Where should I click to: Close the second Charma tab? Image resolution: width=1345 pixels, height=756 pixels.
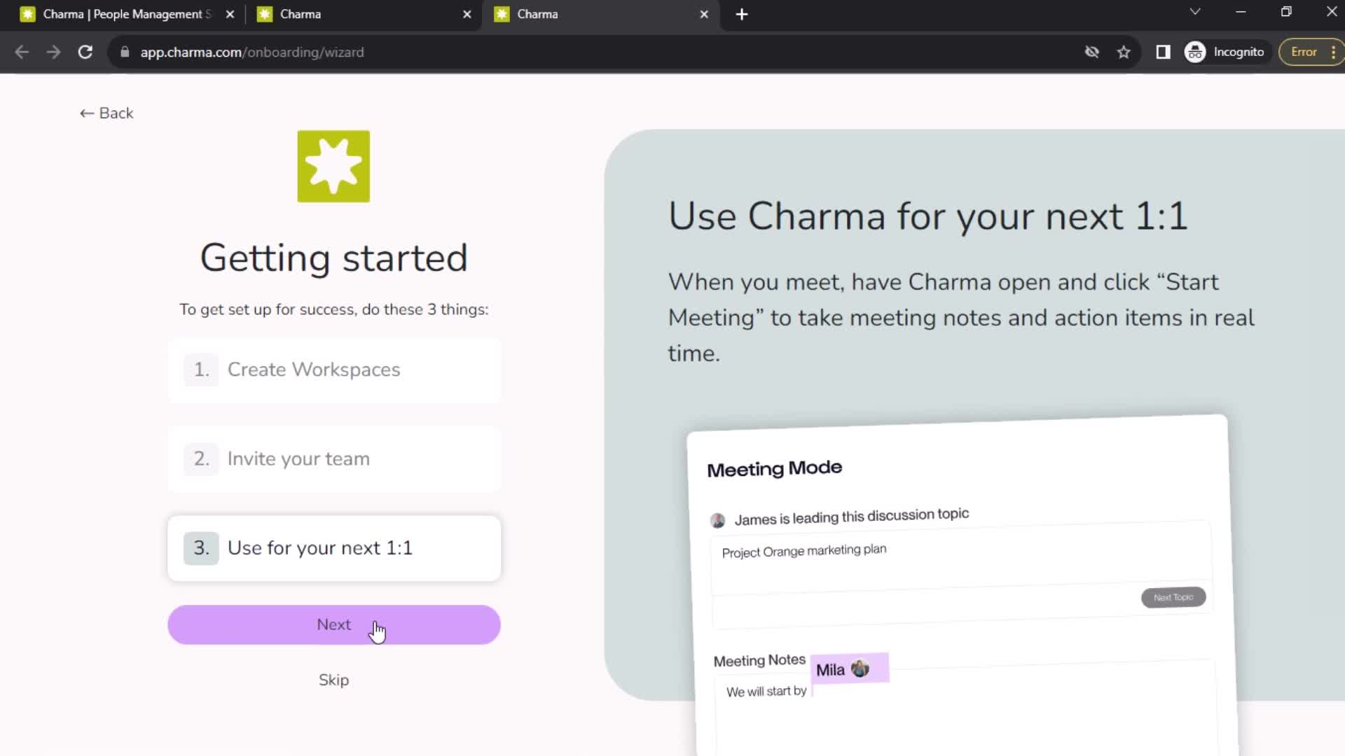[x=467, y=14]
